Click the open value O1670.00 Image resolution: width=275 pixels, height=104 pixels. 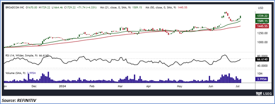coord(32,8)
